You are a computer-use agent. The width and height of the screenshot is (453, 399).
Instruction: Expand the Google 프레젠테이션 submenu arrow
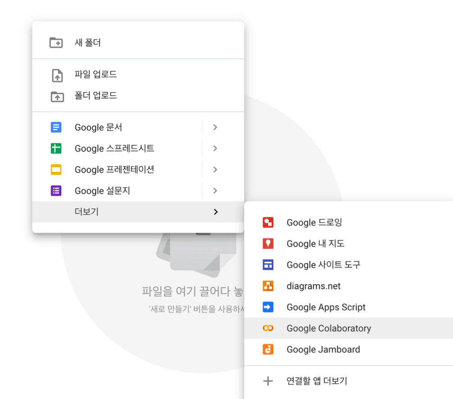pyautogui.click(x=215, y=169)
